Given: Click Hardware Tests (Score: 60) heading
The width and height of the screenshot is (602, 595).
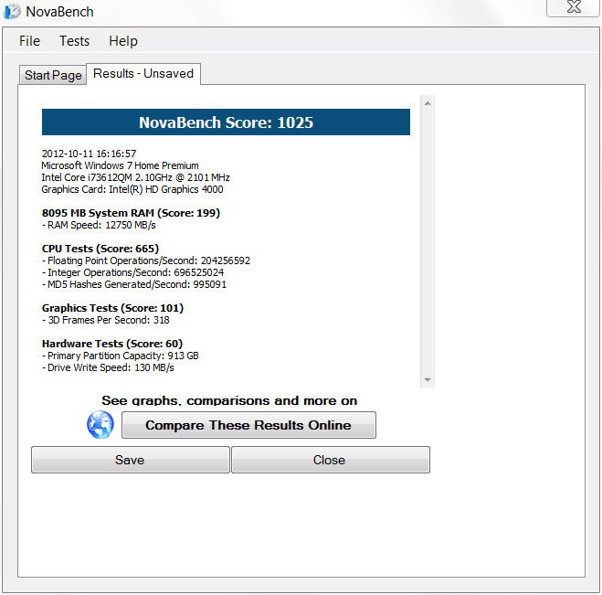Looking at the screenshot, I should coord(112,344).
